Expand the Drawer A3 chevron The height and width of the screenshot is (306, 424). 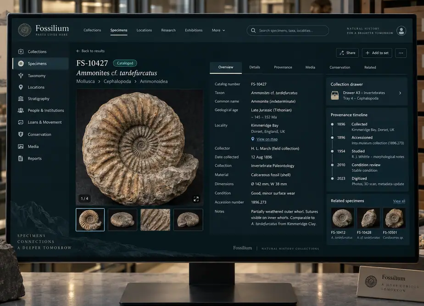(400, 93)
